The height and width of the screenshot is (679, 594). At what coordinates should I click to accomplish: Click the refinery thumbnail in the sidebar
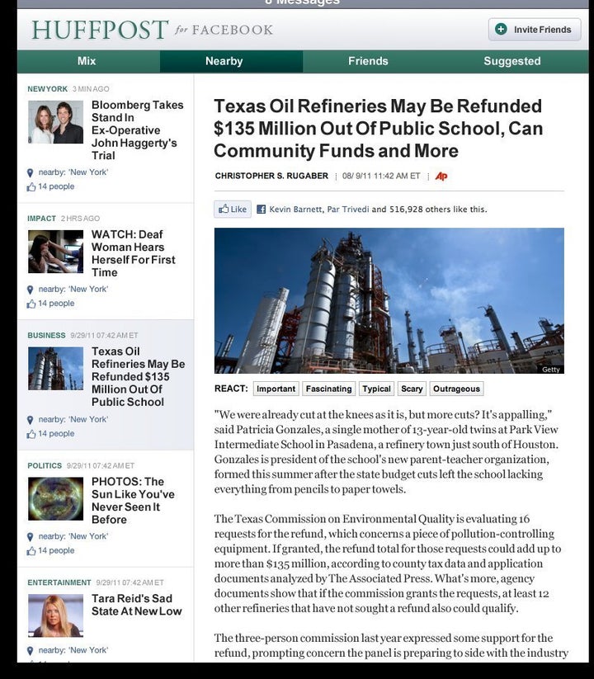(x=55, y=369)
